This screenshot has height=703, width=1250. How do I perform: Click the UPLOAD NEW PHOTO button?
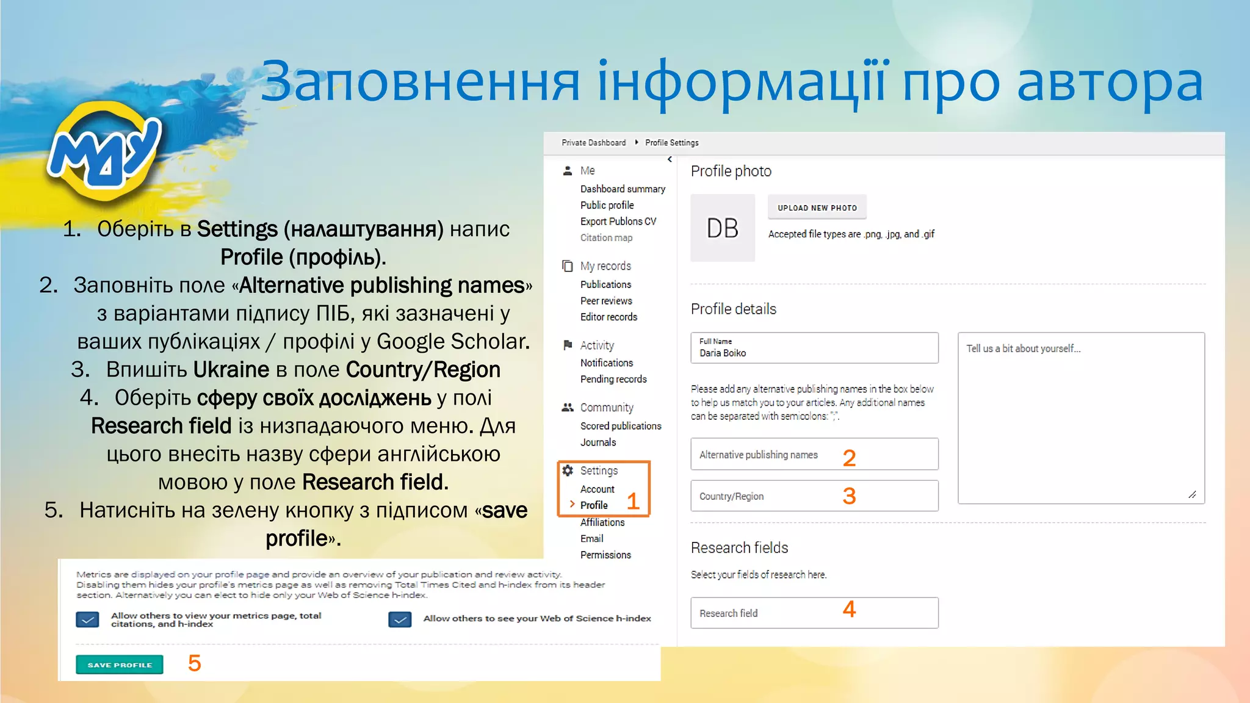[x=817, y=207]
